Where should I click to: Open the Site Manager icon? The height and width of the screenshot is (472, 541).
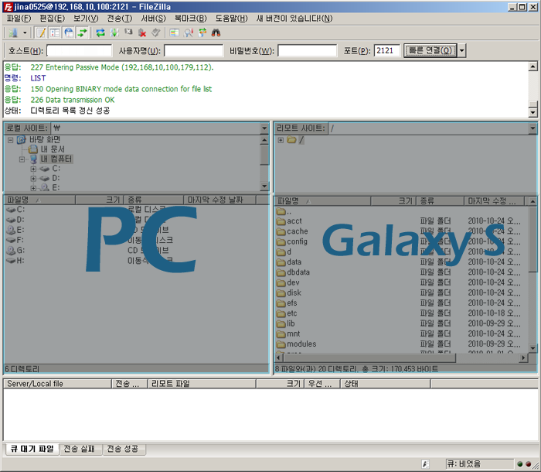(13, 32)
